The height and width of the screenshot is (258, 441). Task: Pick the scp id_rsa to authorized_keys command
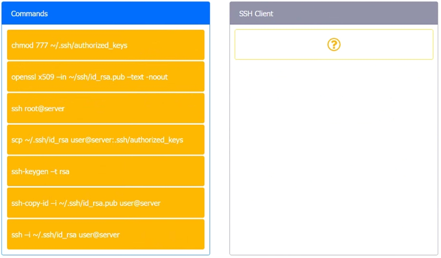click(x=106, y=140)
